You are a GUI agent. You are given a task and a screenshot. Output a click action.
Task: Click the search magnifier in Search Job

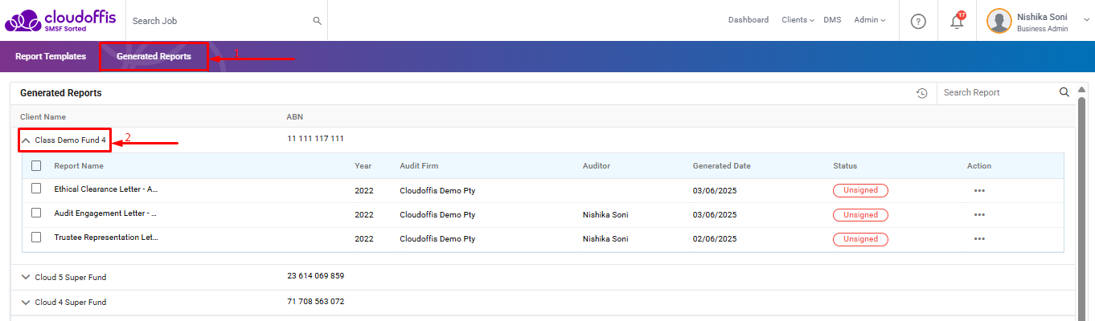(317, 21)
